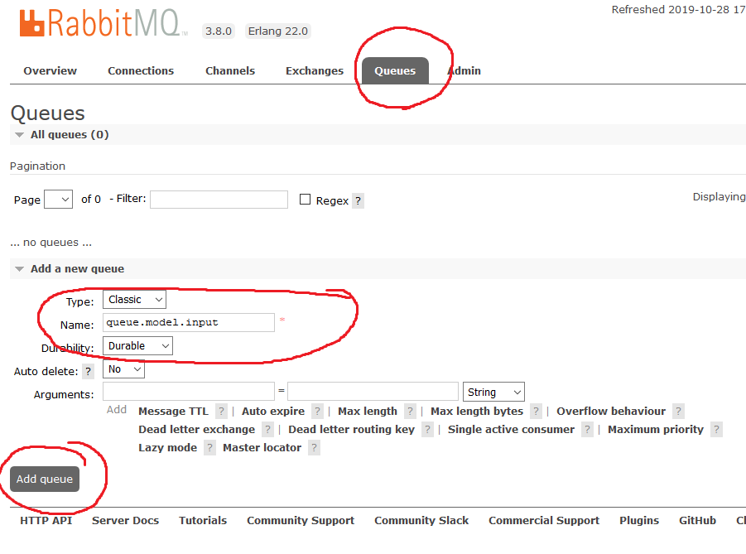Insert Dead letter routing key argument

click(x=352, y=430)
